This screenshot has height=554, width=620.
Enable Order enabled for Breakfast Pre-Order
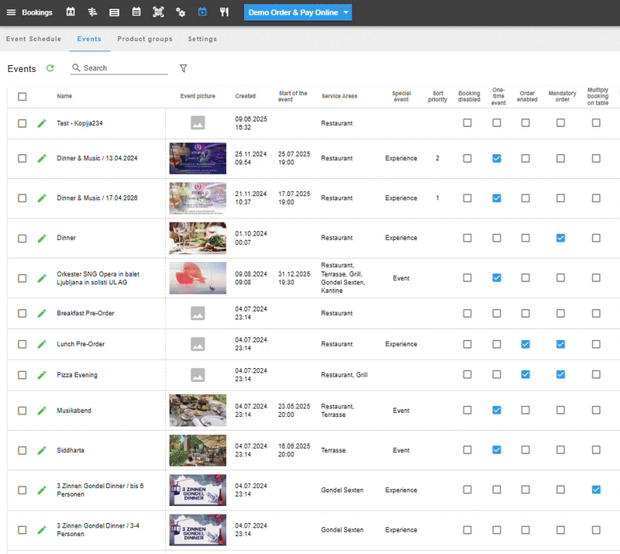(x=525, y=314)
